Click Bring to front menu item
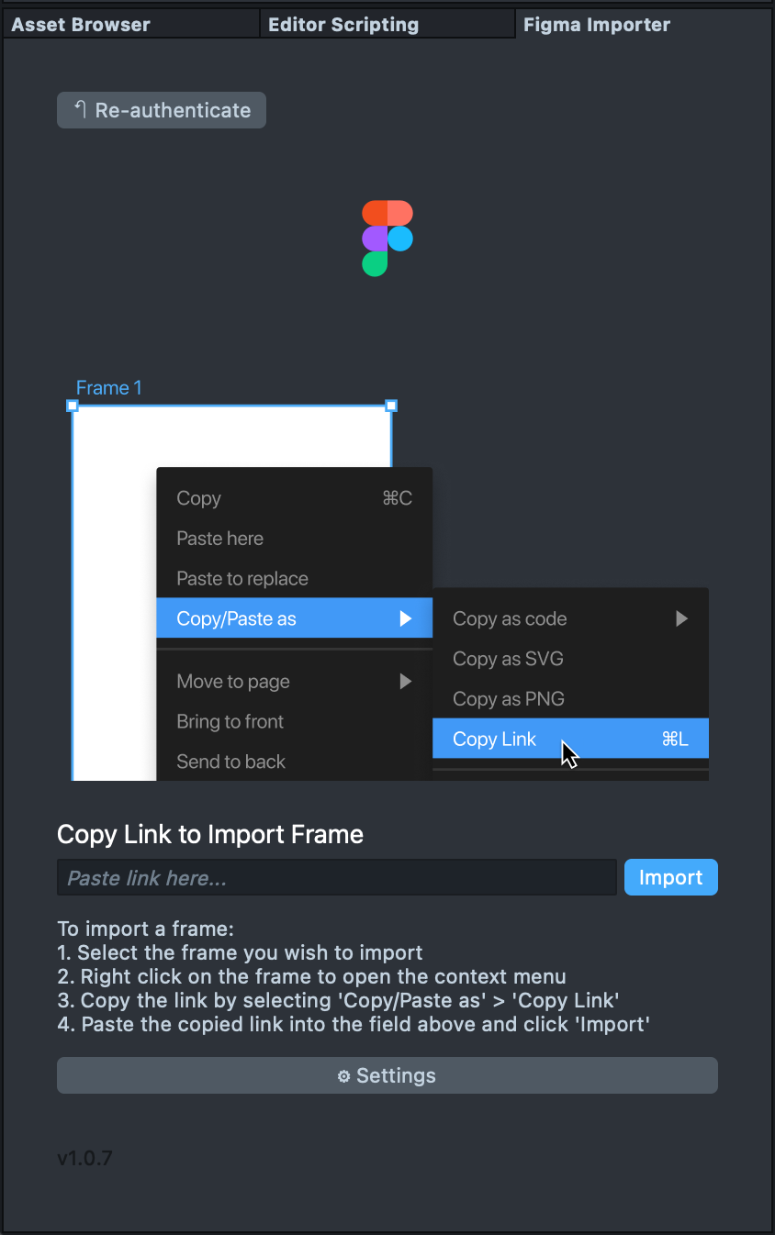 pos(230,721)
